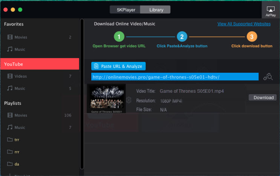The image size is (280, 176).
Task: Click the File Size N/A value
Action: pyautogui.click(x=164, y=110)
